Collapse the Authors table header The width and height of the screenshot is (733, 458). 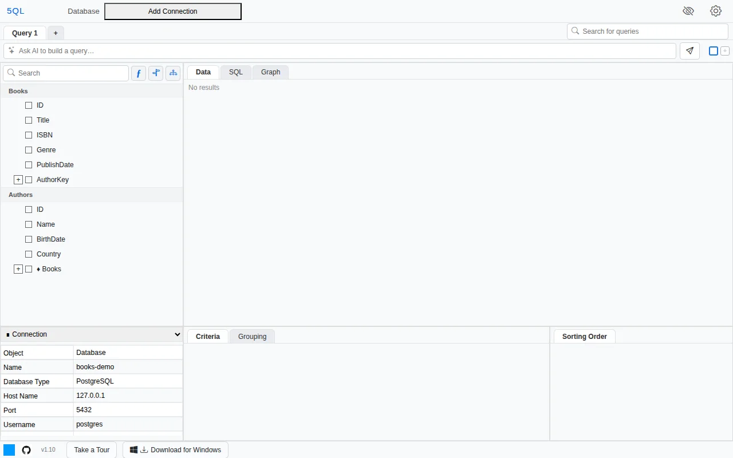[92, 195]
